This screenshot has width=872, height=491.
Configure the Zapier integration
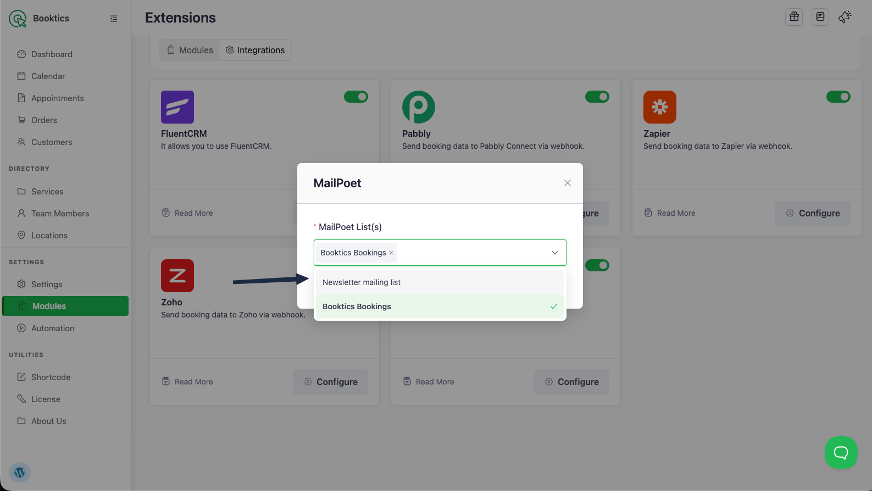[813, 213]
